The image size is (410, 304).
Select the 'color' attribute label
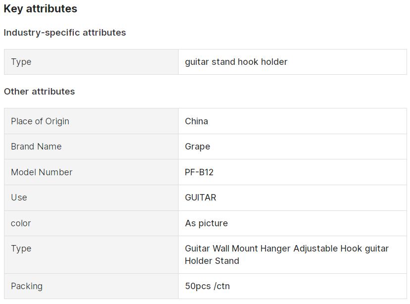(x=21, y=223)
